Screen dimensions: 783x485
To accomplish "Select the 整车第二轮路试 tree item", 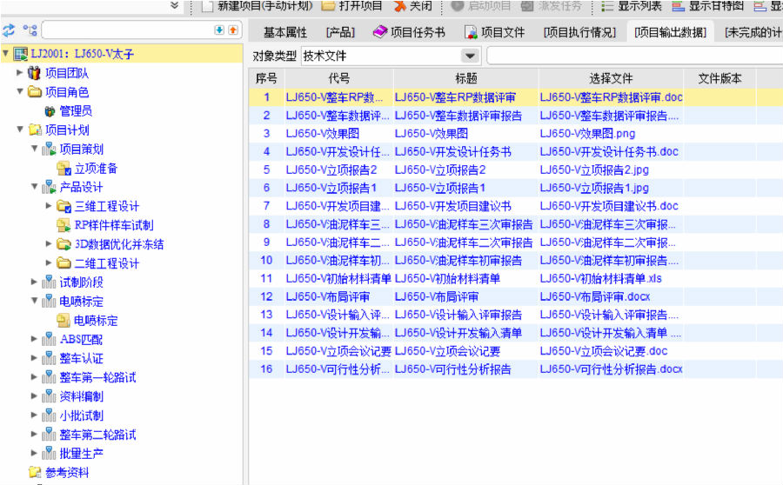I will point(97,434).
